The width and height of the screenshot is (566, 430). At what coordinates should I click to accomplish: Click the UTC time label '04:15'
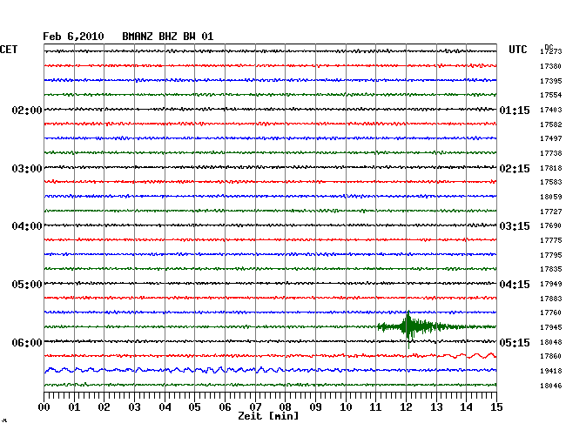(515, 285)
